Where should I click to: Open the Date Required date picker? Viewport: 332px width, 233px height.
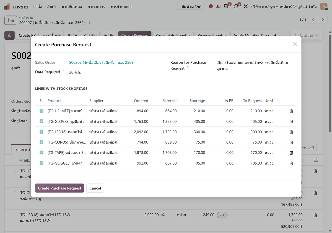[x=75, y=72]
